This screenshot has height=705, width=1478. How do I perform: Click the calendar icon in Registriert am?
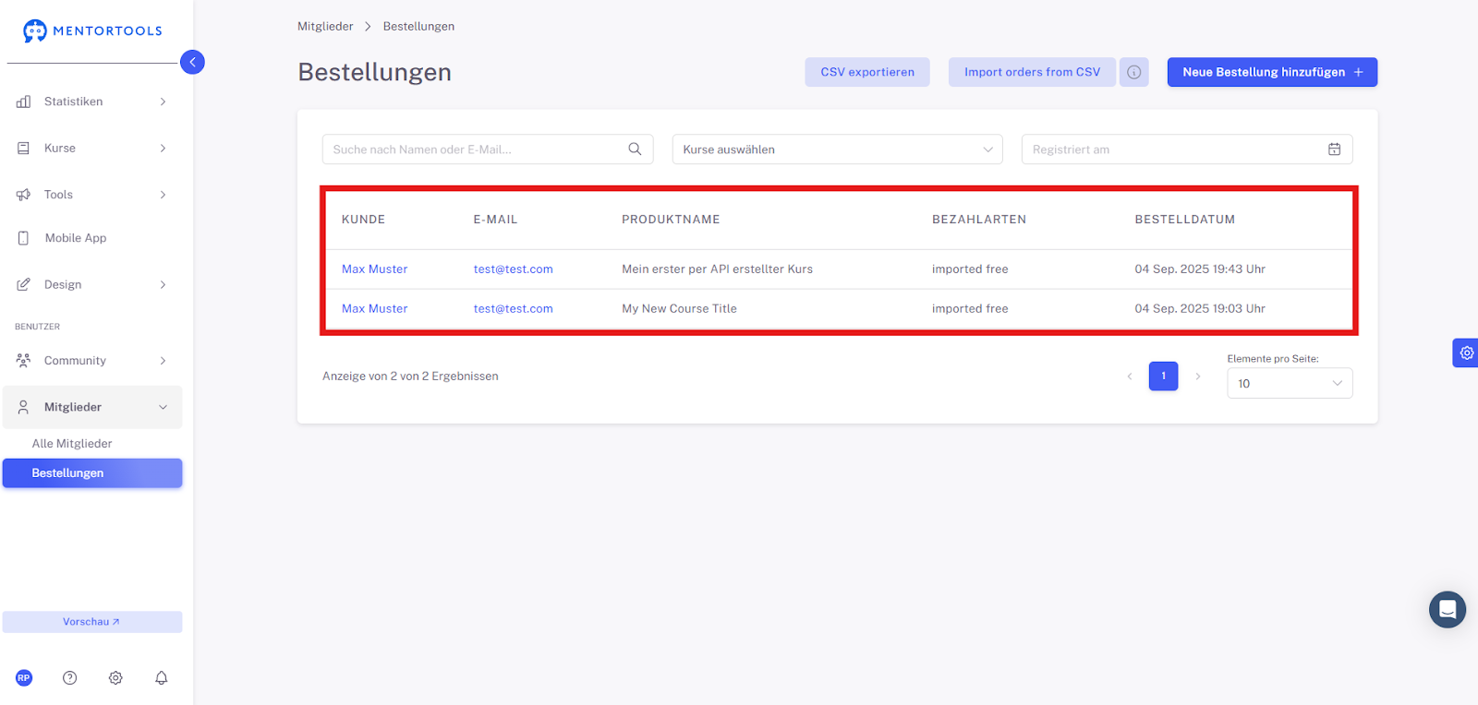(1334, 149)
